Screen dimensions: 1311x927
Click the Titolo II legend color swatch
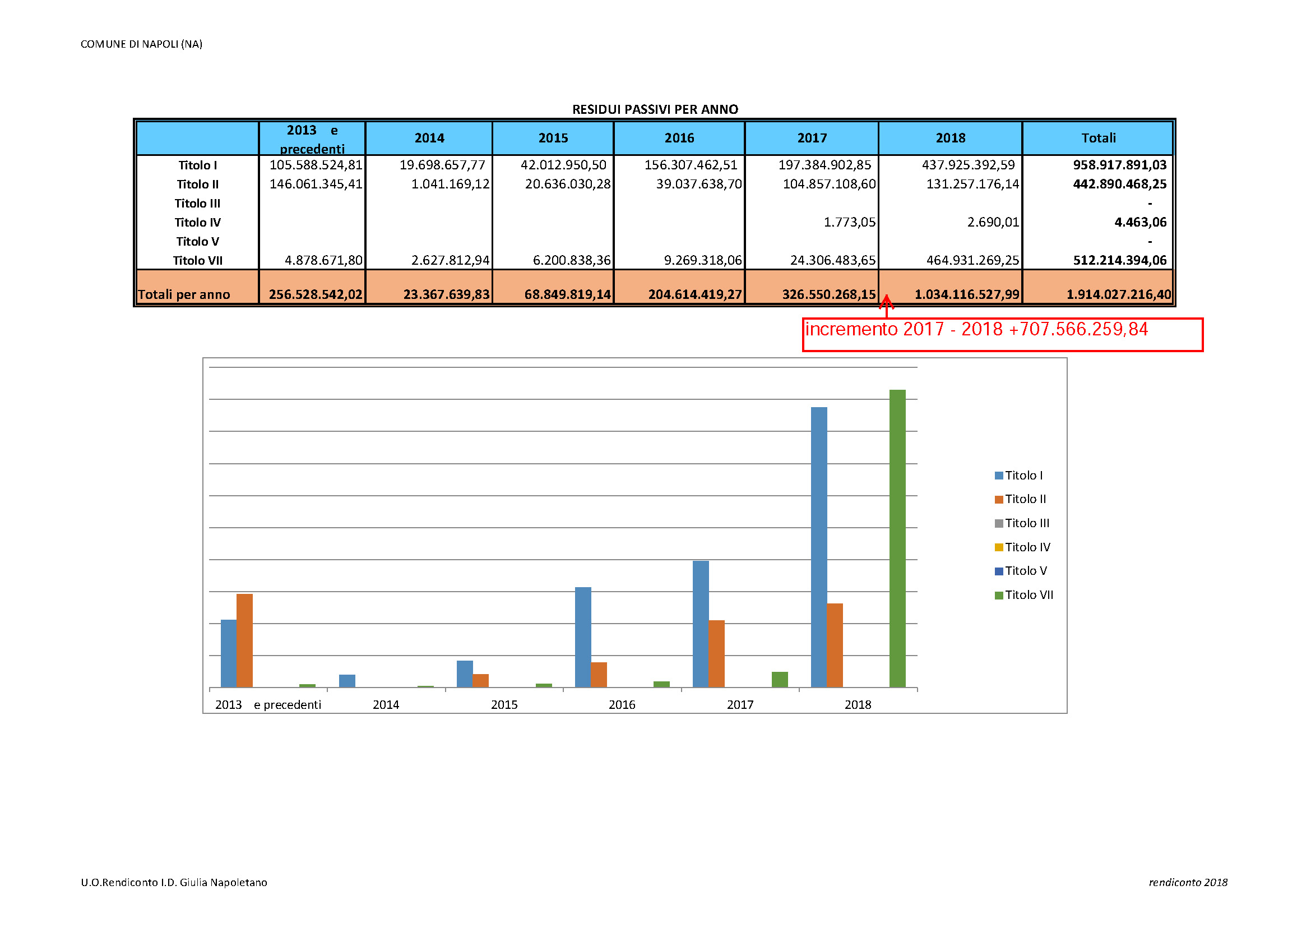click(x=999, y=499)
